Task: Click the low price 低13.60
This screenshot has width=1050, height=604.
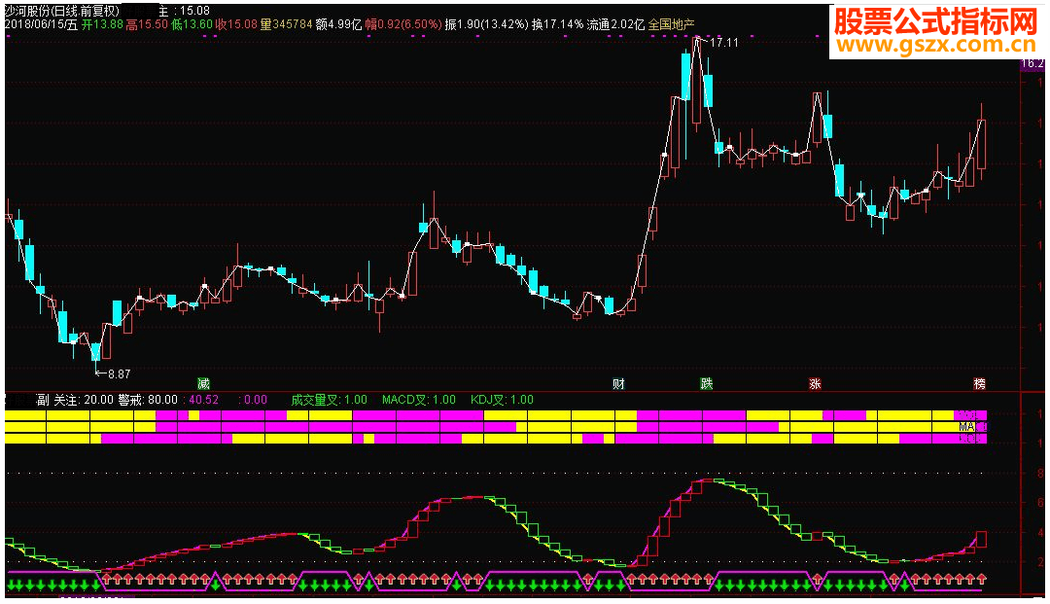Action: tap(192, 24)
